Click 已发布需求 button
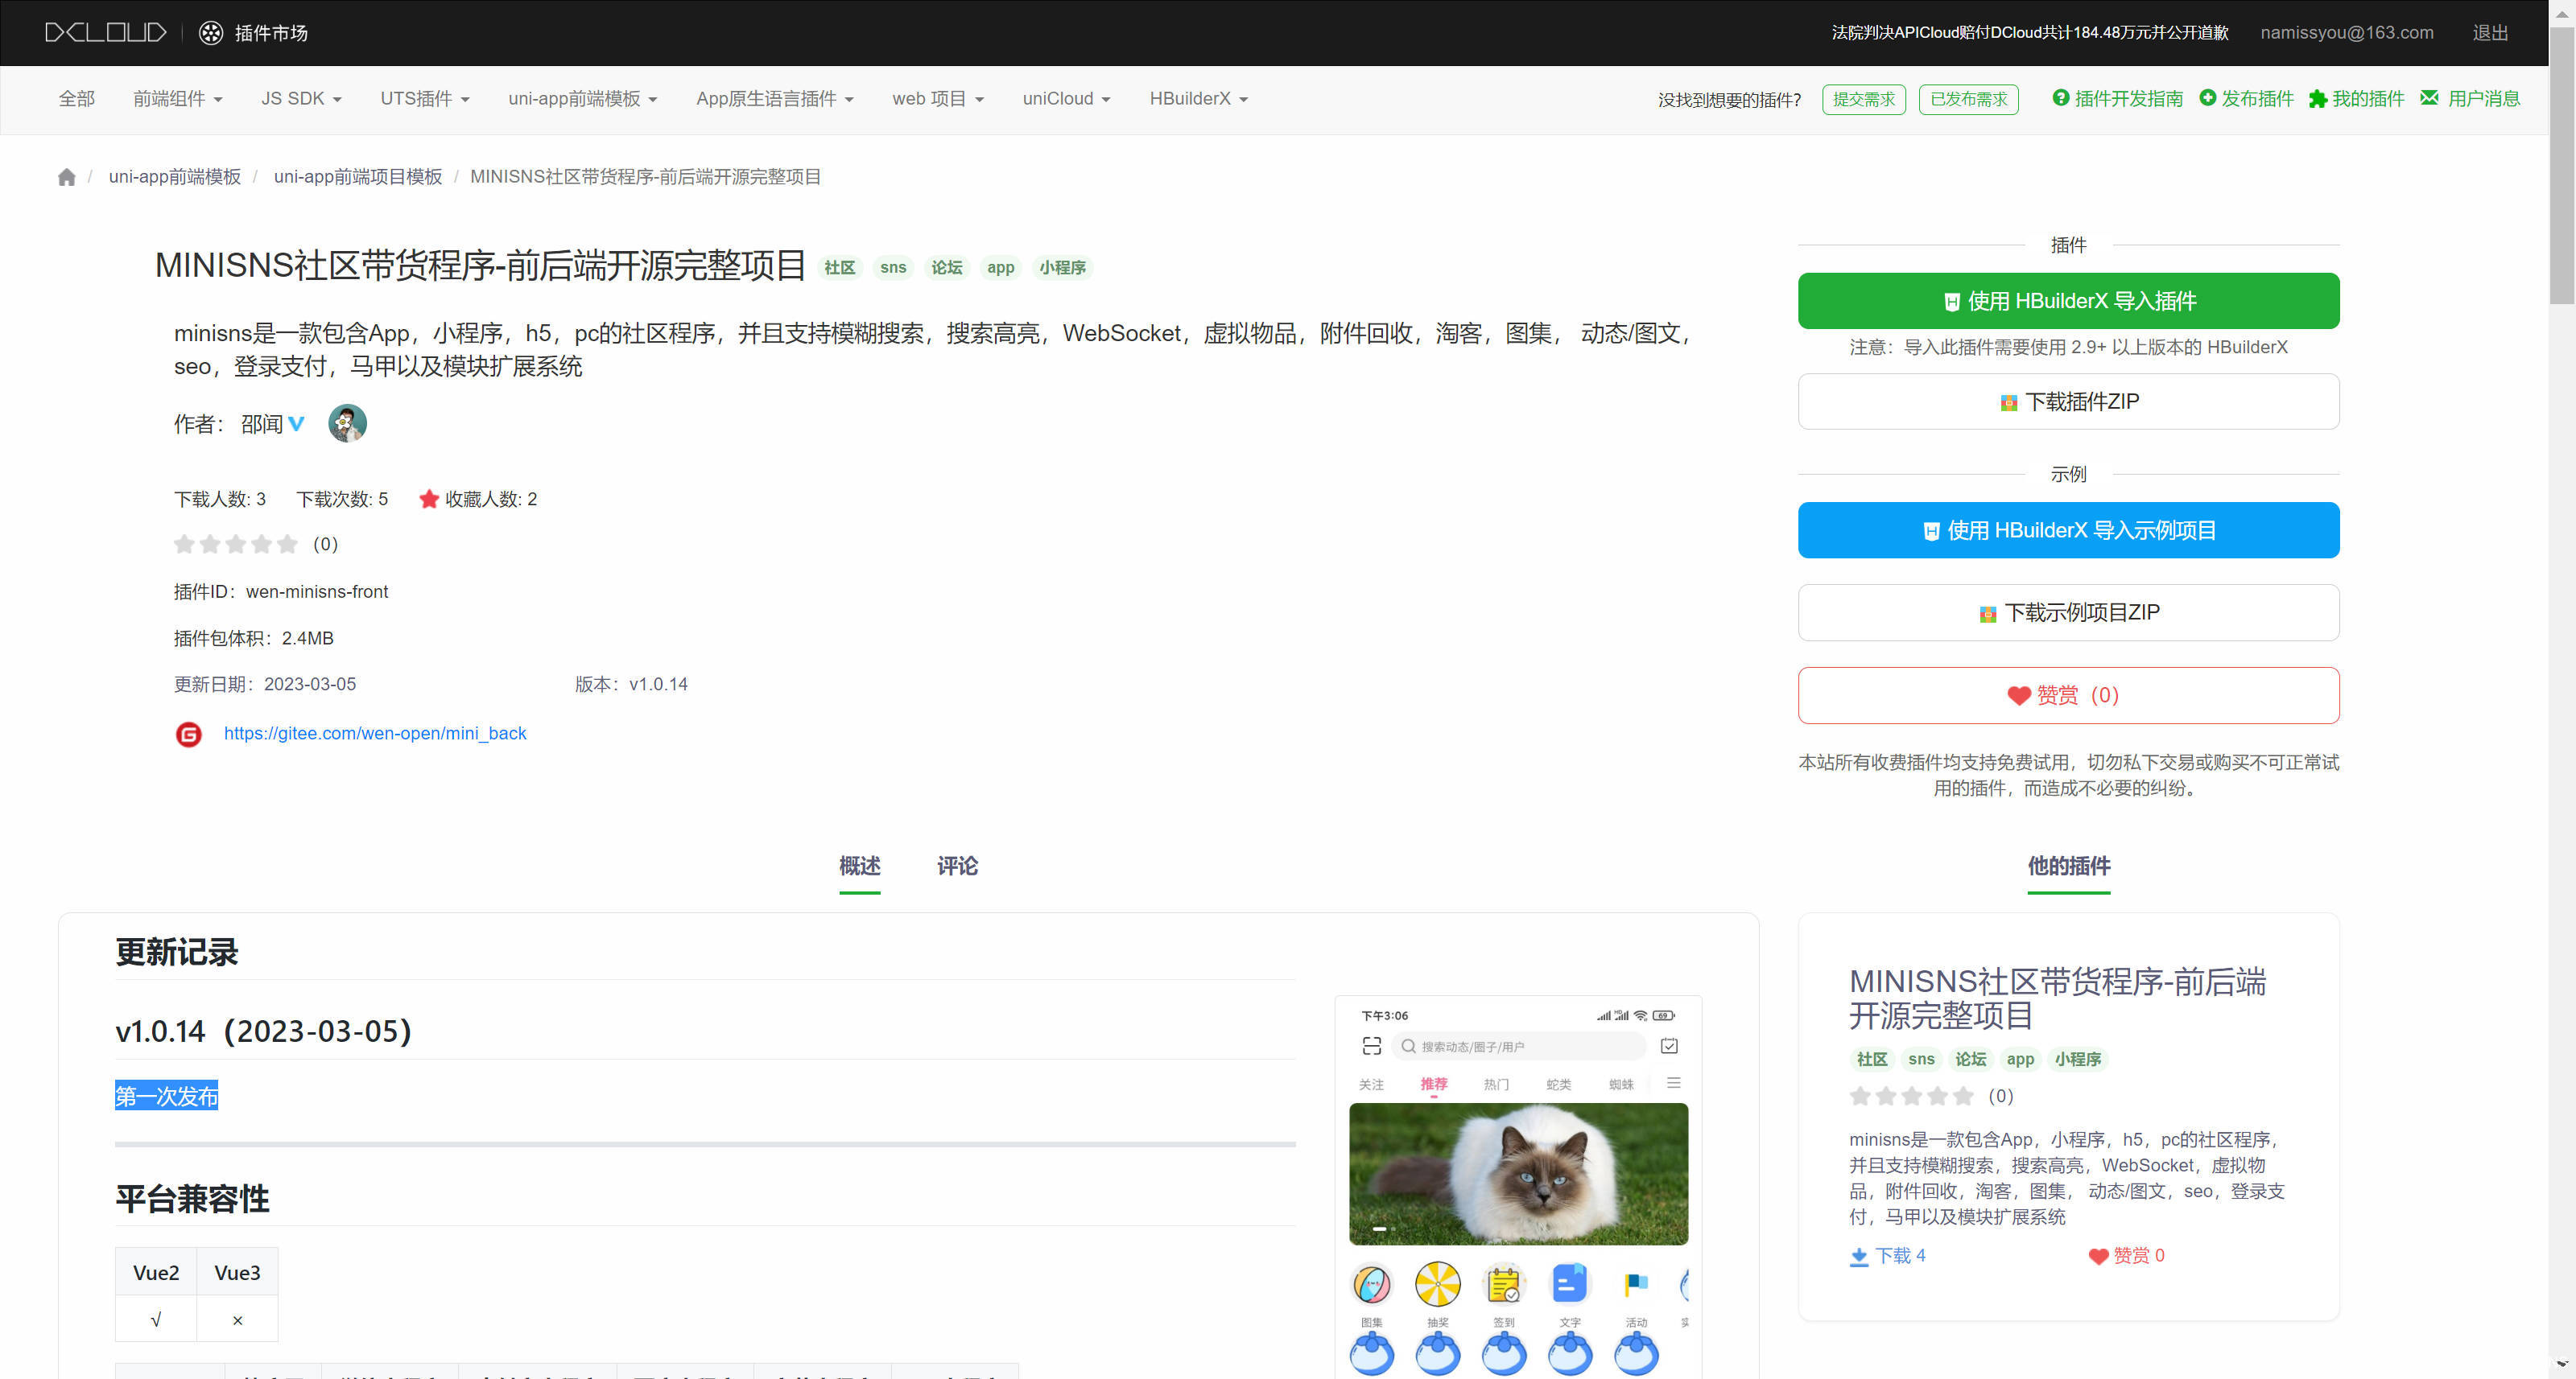This screenshot has width=2576, height=1379. [x=1969, y=99]
